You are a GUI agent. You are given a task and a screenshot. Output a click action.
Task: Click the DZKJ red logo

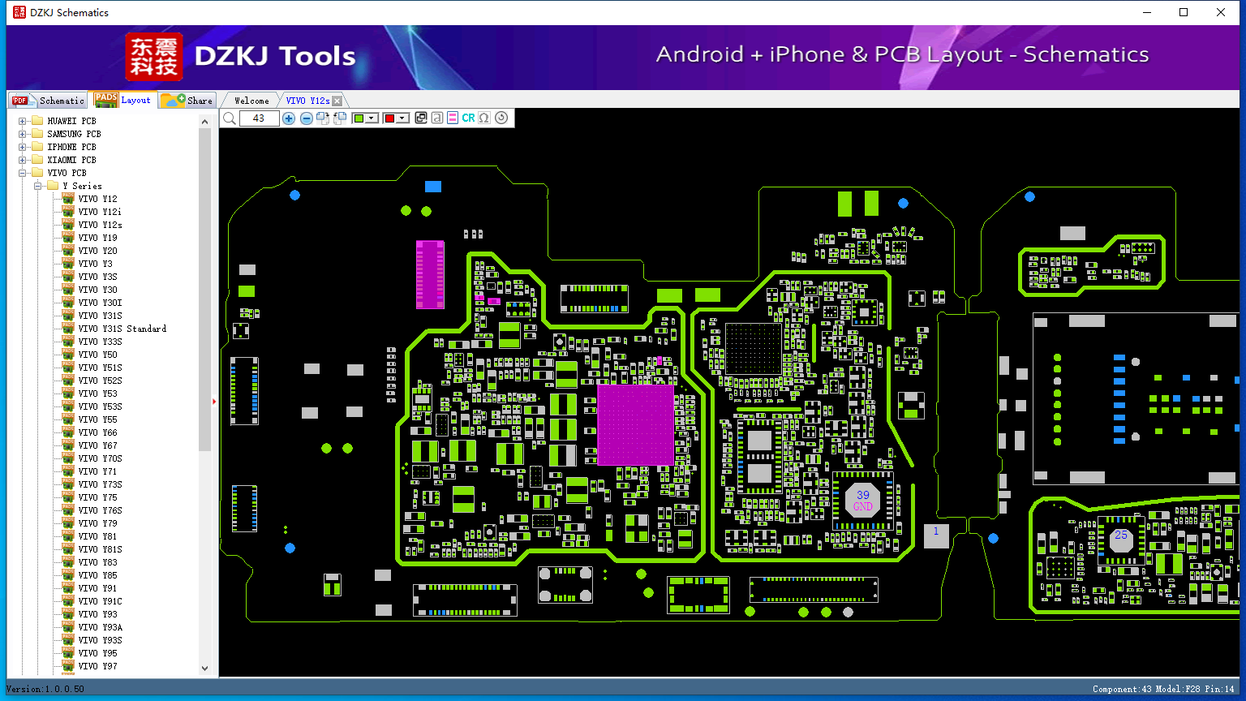(x=154, y=57)
